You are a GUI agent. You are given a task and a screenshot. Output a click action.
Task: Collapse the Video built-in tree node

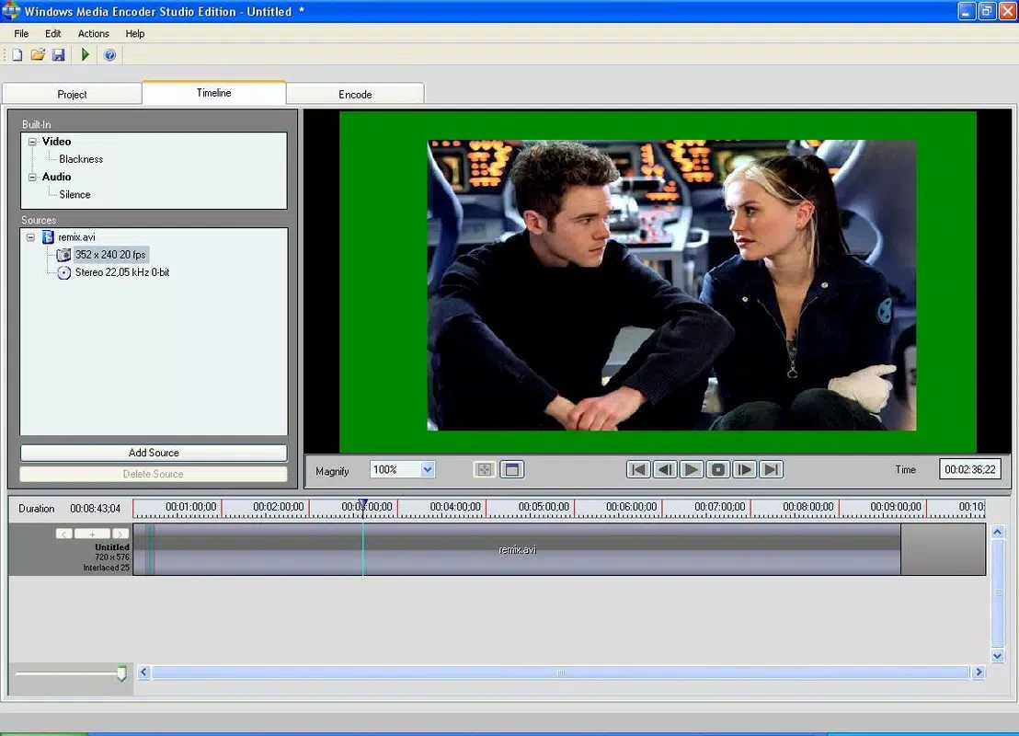point(32,141)
